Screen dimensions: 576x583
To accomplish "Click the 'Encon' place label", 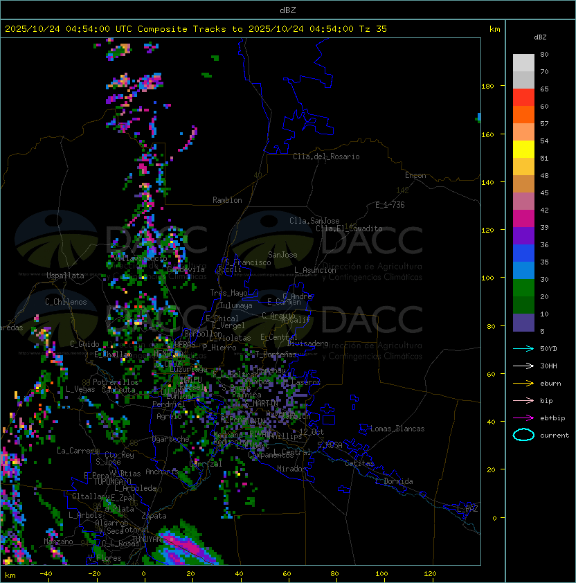I will [x=415, y=175].
